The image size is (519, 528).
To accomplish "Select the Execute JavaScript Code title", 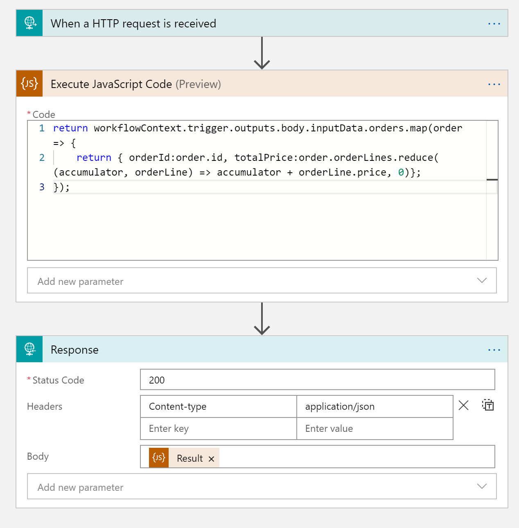I will (x=111, y=84).
